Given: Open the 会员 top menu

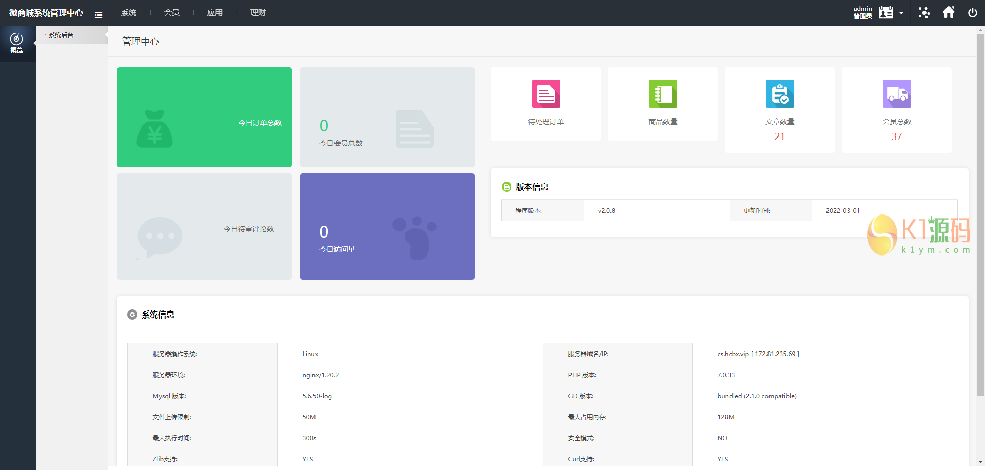Looking at the screenshot, I should 172,13.
